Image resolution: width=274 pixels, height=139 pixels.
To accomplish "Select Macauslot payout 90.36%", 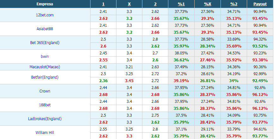I will [260, 67].
